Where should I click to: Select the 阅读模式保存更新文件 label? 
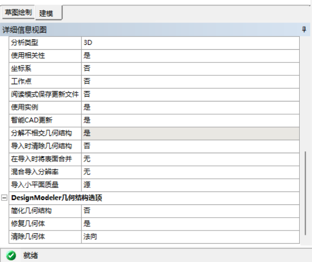[x=45, y=95]
